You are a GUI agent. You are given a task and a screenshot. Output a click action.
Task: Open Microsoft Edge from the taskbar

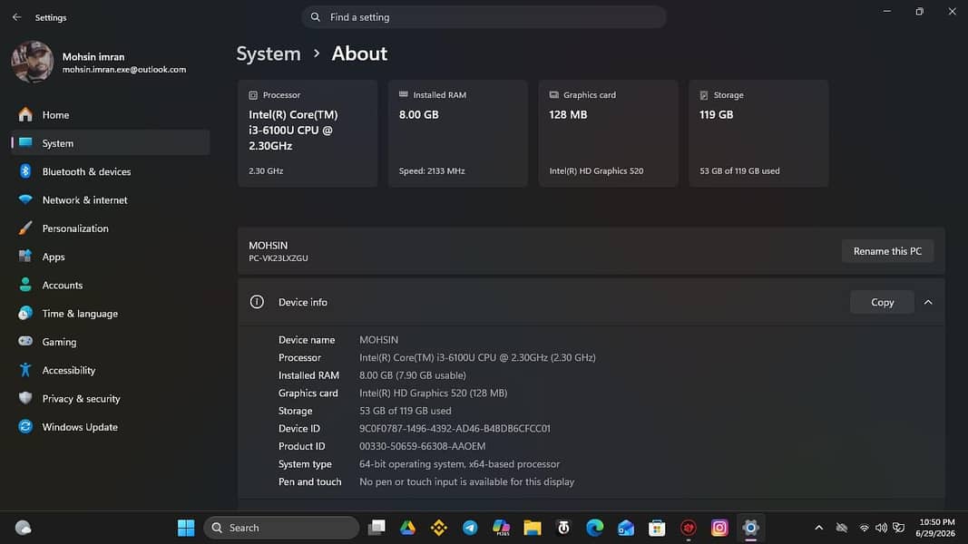[594, 528]
